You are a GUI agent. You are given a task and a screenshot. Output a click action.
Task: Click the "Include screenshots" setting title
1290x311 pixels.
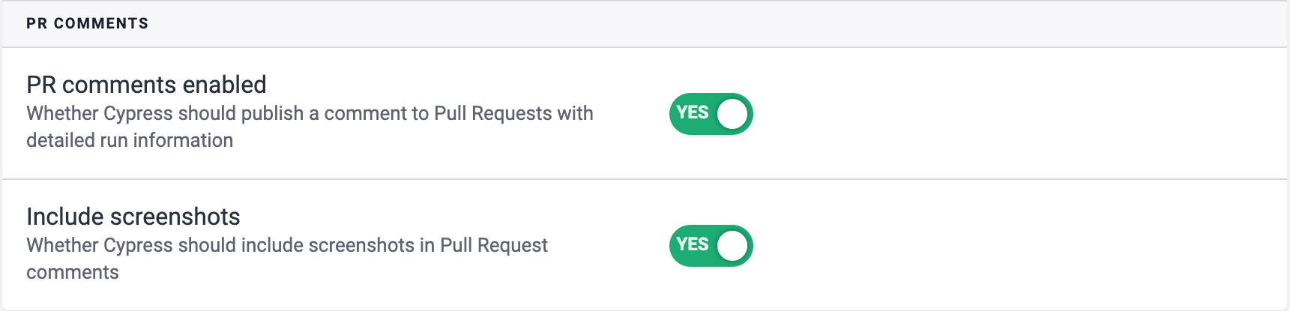tap(133, 217)
